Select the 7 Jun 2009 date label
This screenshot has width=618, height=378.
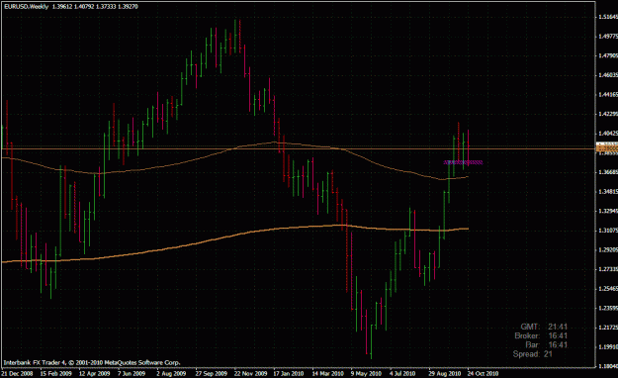click(x=132, y=373)
